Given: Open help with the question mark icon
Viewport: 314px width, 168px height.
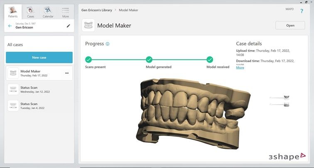Looking at the screenshot, I should point(302,11).
